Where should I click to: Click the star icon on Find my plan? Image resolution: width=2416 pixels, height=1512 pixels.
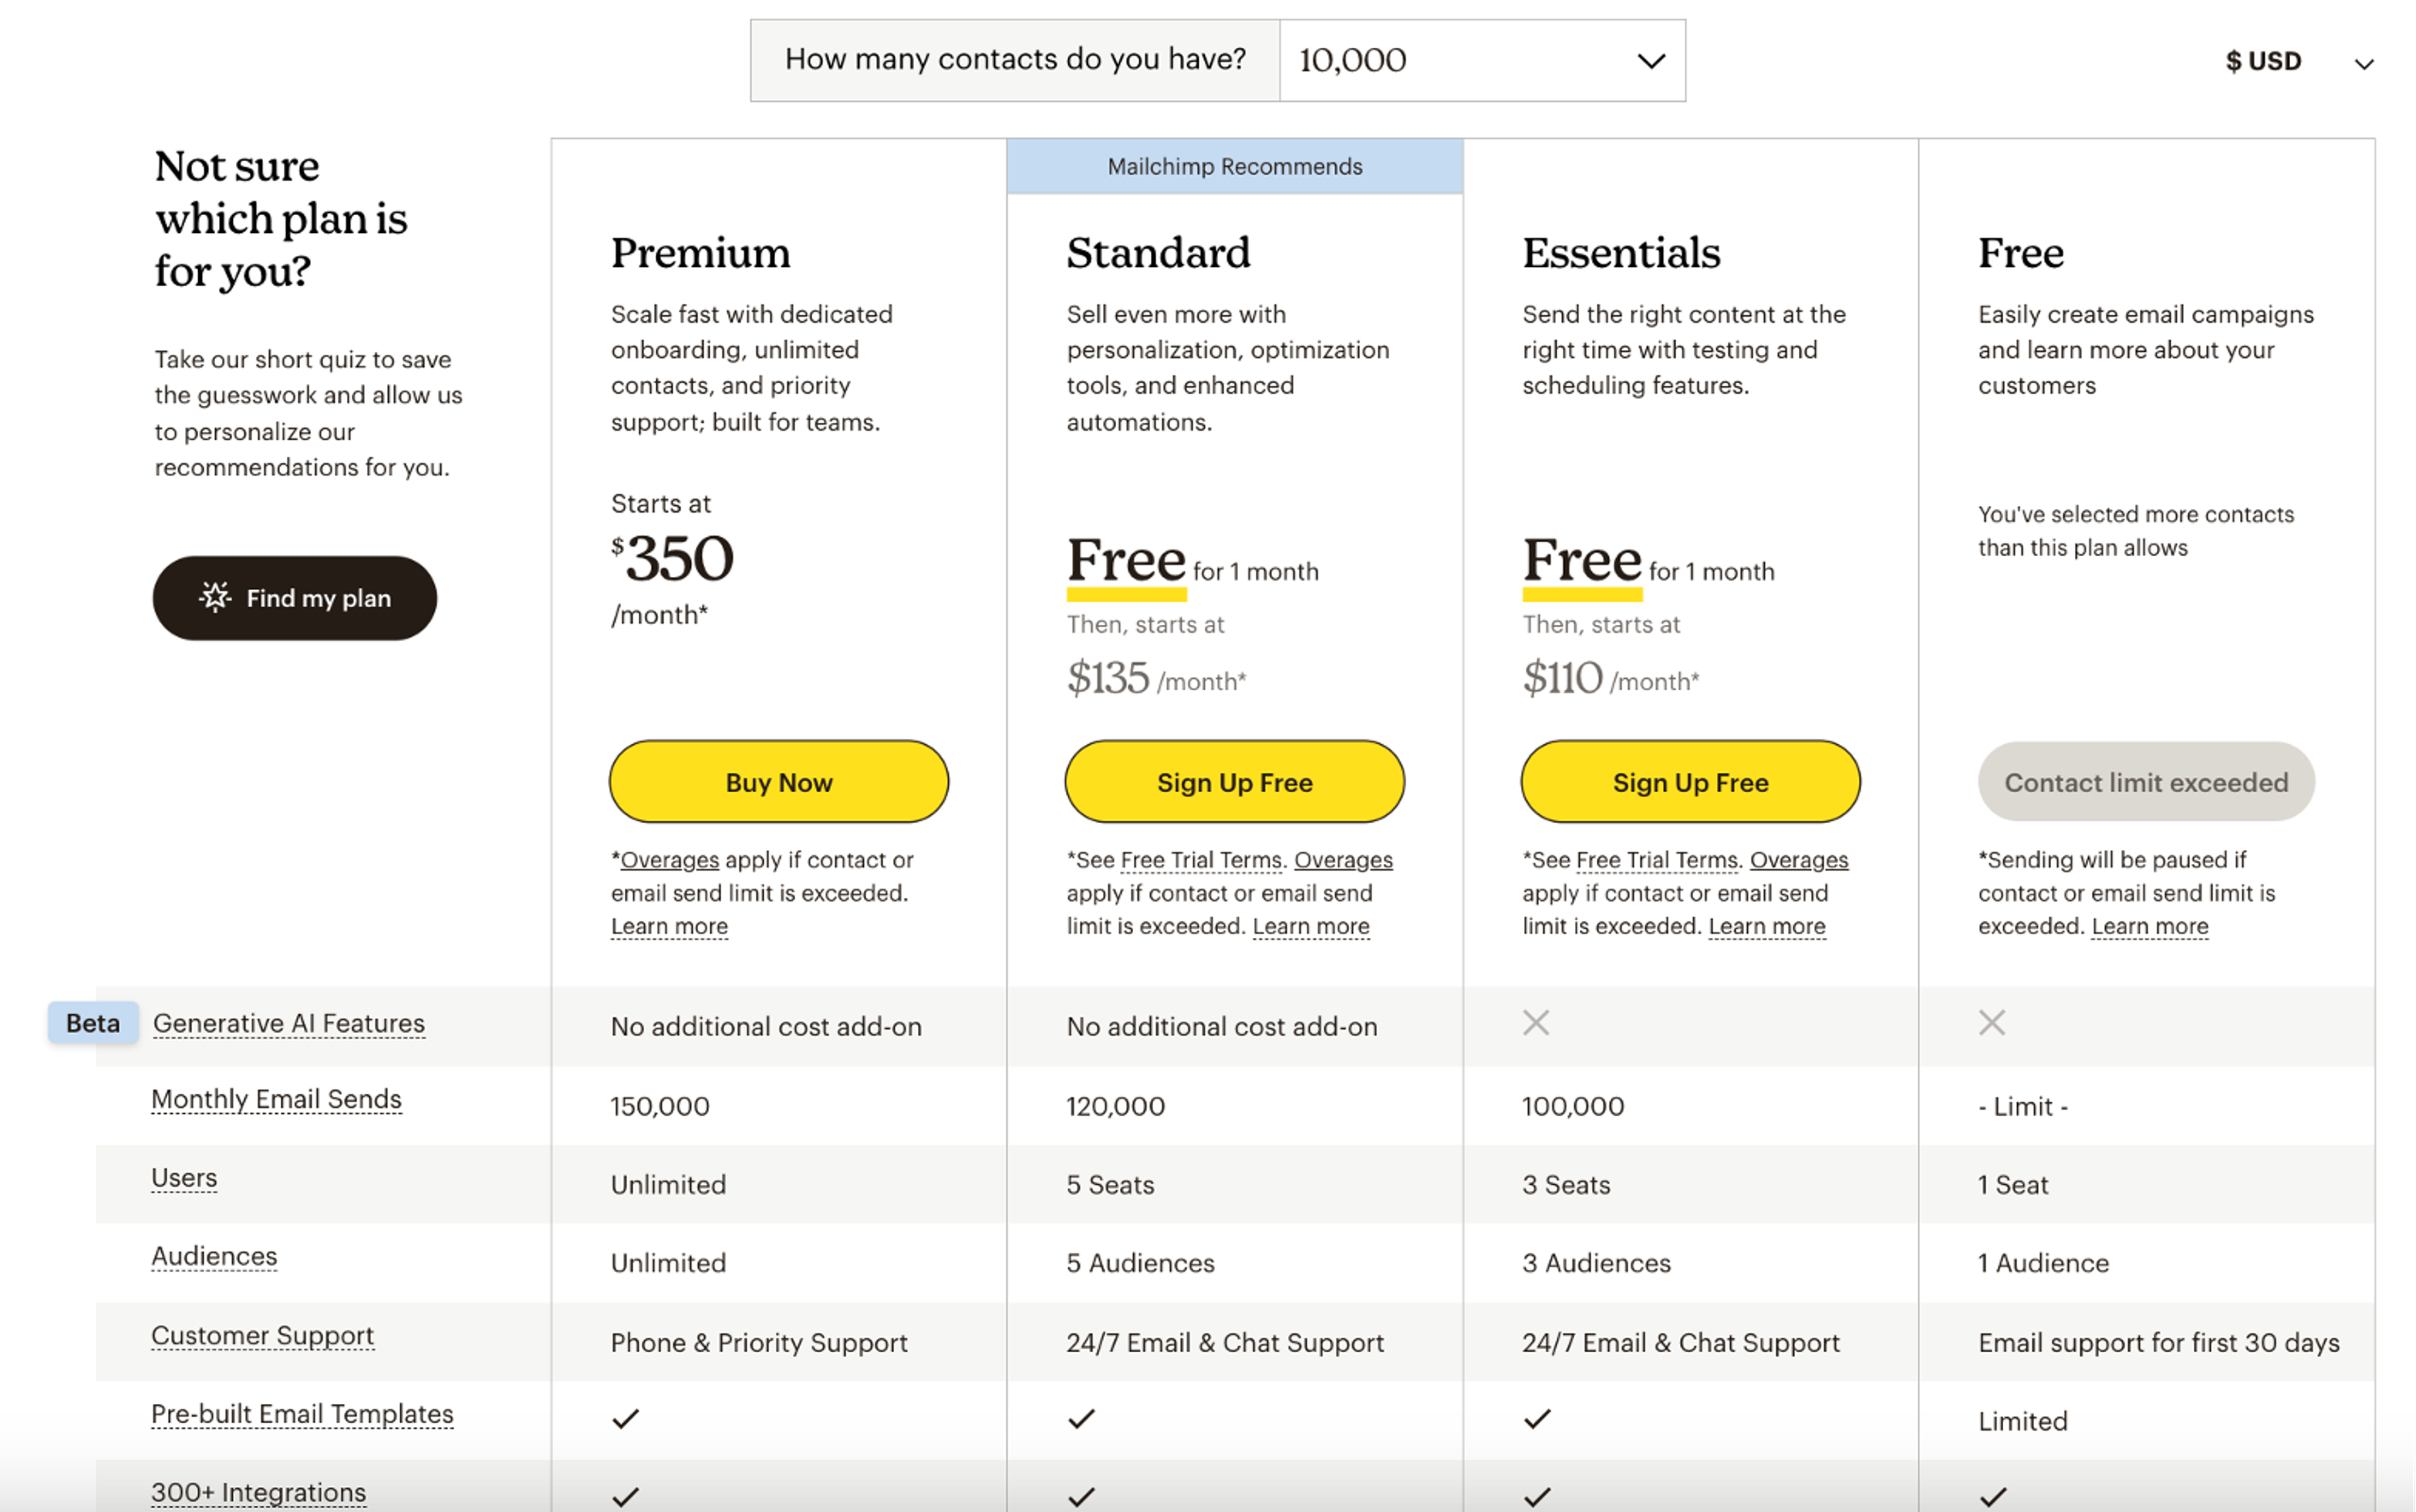(x=216, y=597)
